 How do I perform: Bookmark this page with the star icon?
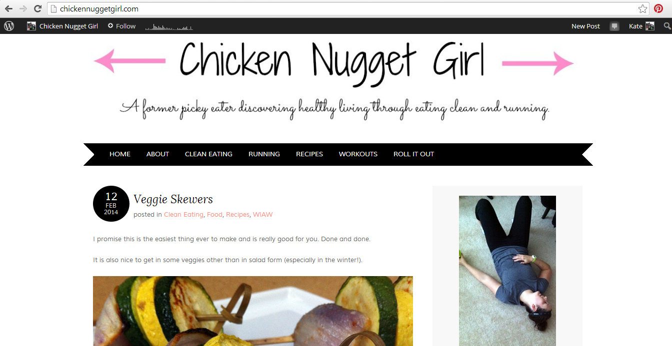[x=642, y=9]
